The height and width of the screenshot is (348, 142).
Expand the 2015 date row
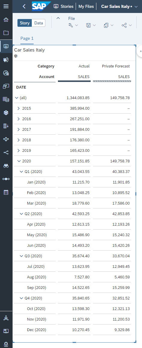point(19,108)
